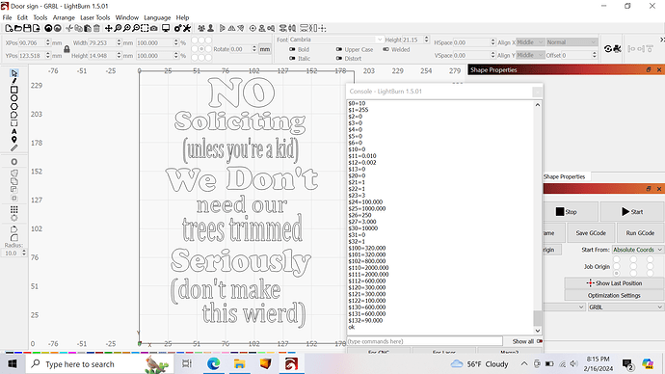Choose the Rectangle drawing tool

14,90
